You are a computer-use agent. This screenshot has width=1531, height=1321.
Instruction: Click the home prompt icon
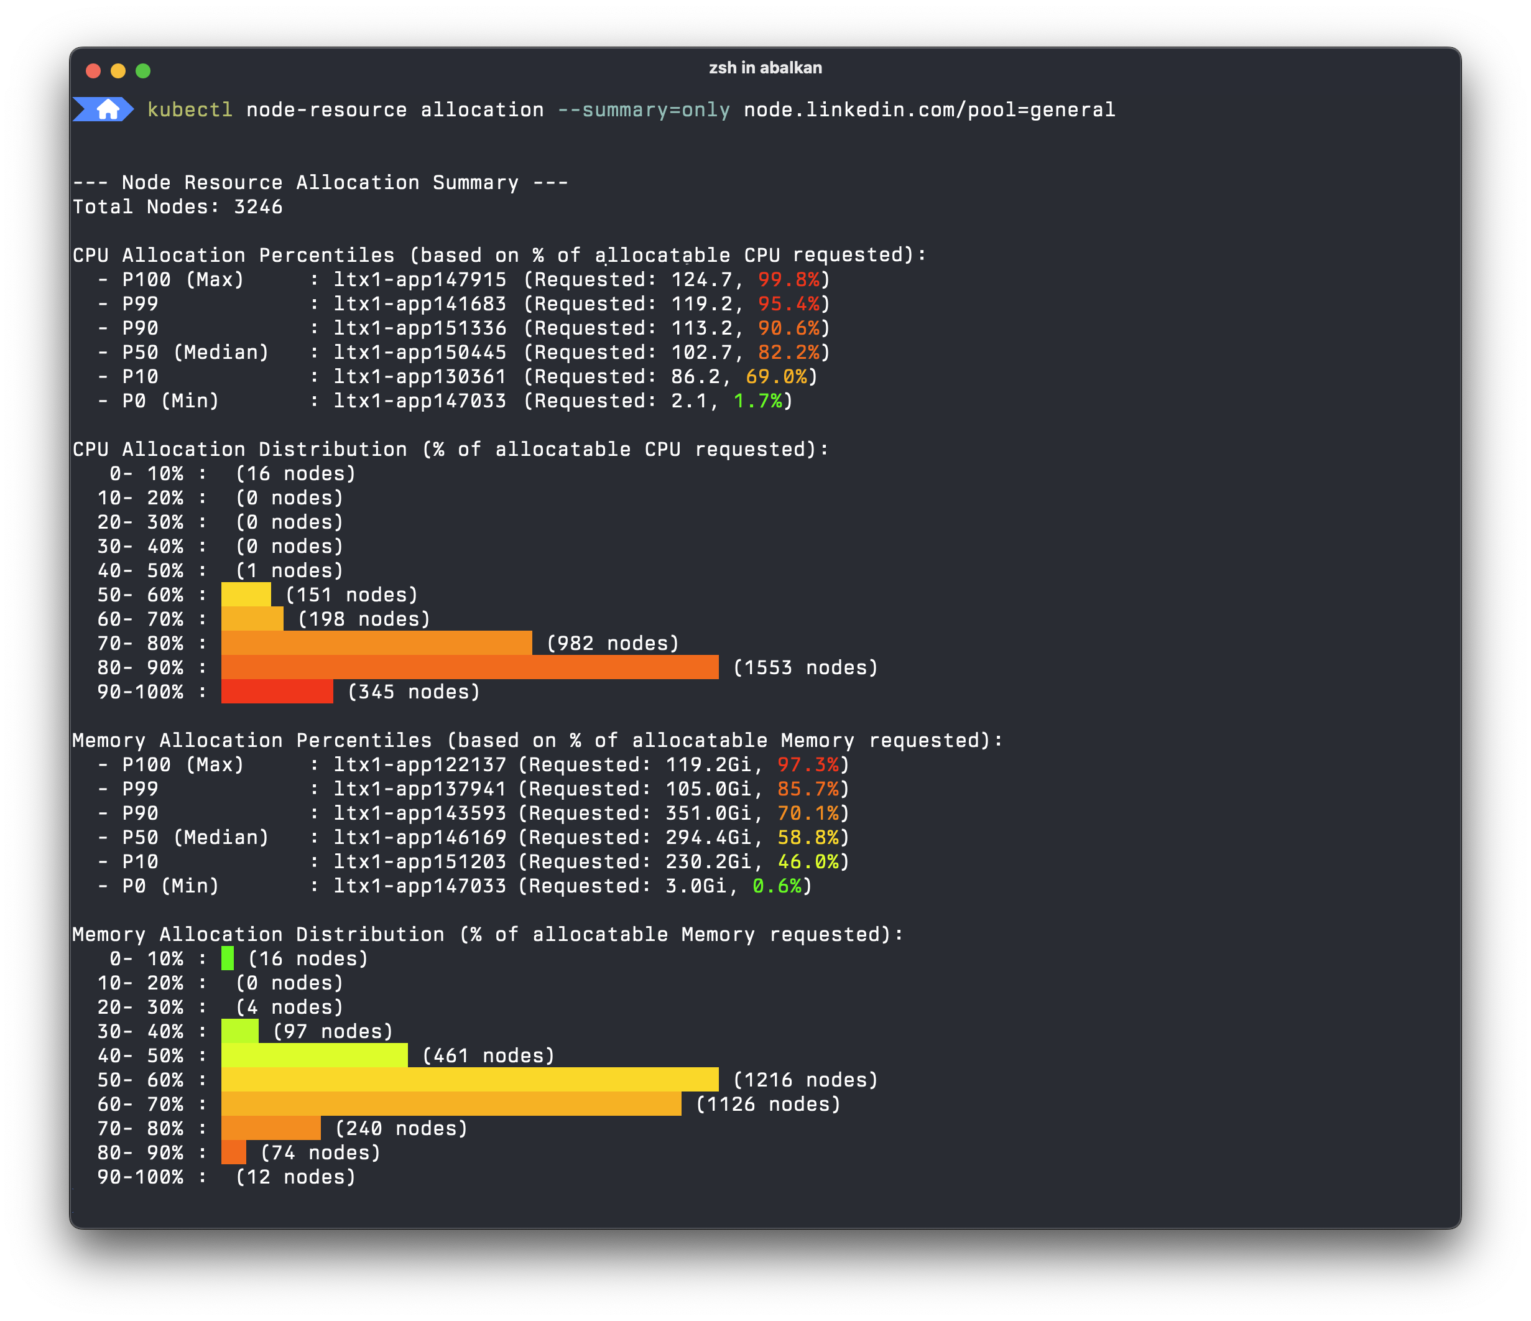(x=107, y=109)
